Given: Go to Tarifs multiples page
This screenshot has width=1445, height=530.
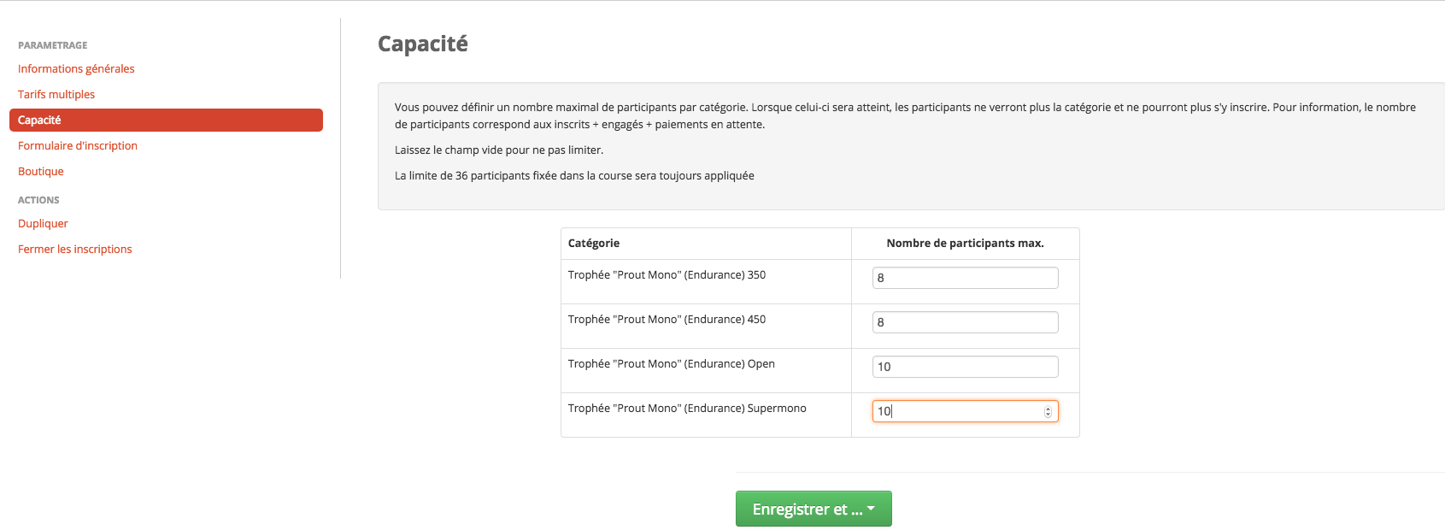Looking at the screenshot, I should pos(56,95).
